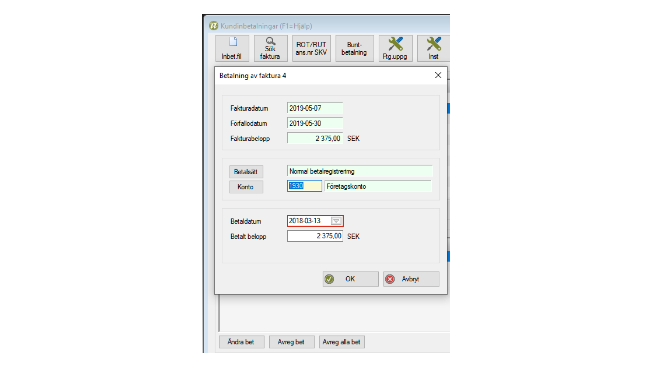This screenshot has width=652, height=367.
Task: Open Inst settings tools button
Action: pos(433,48)
